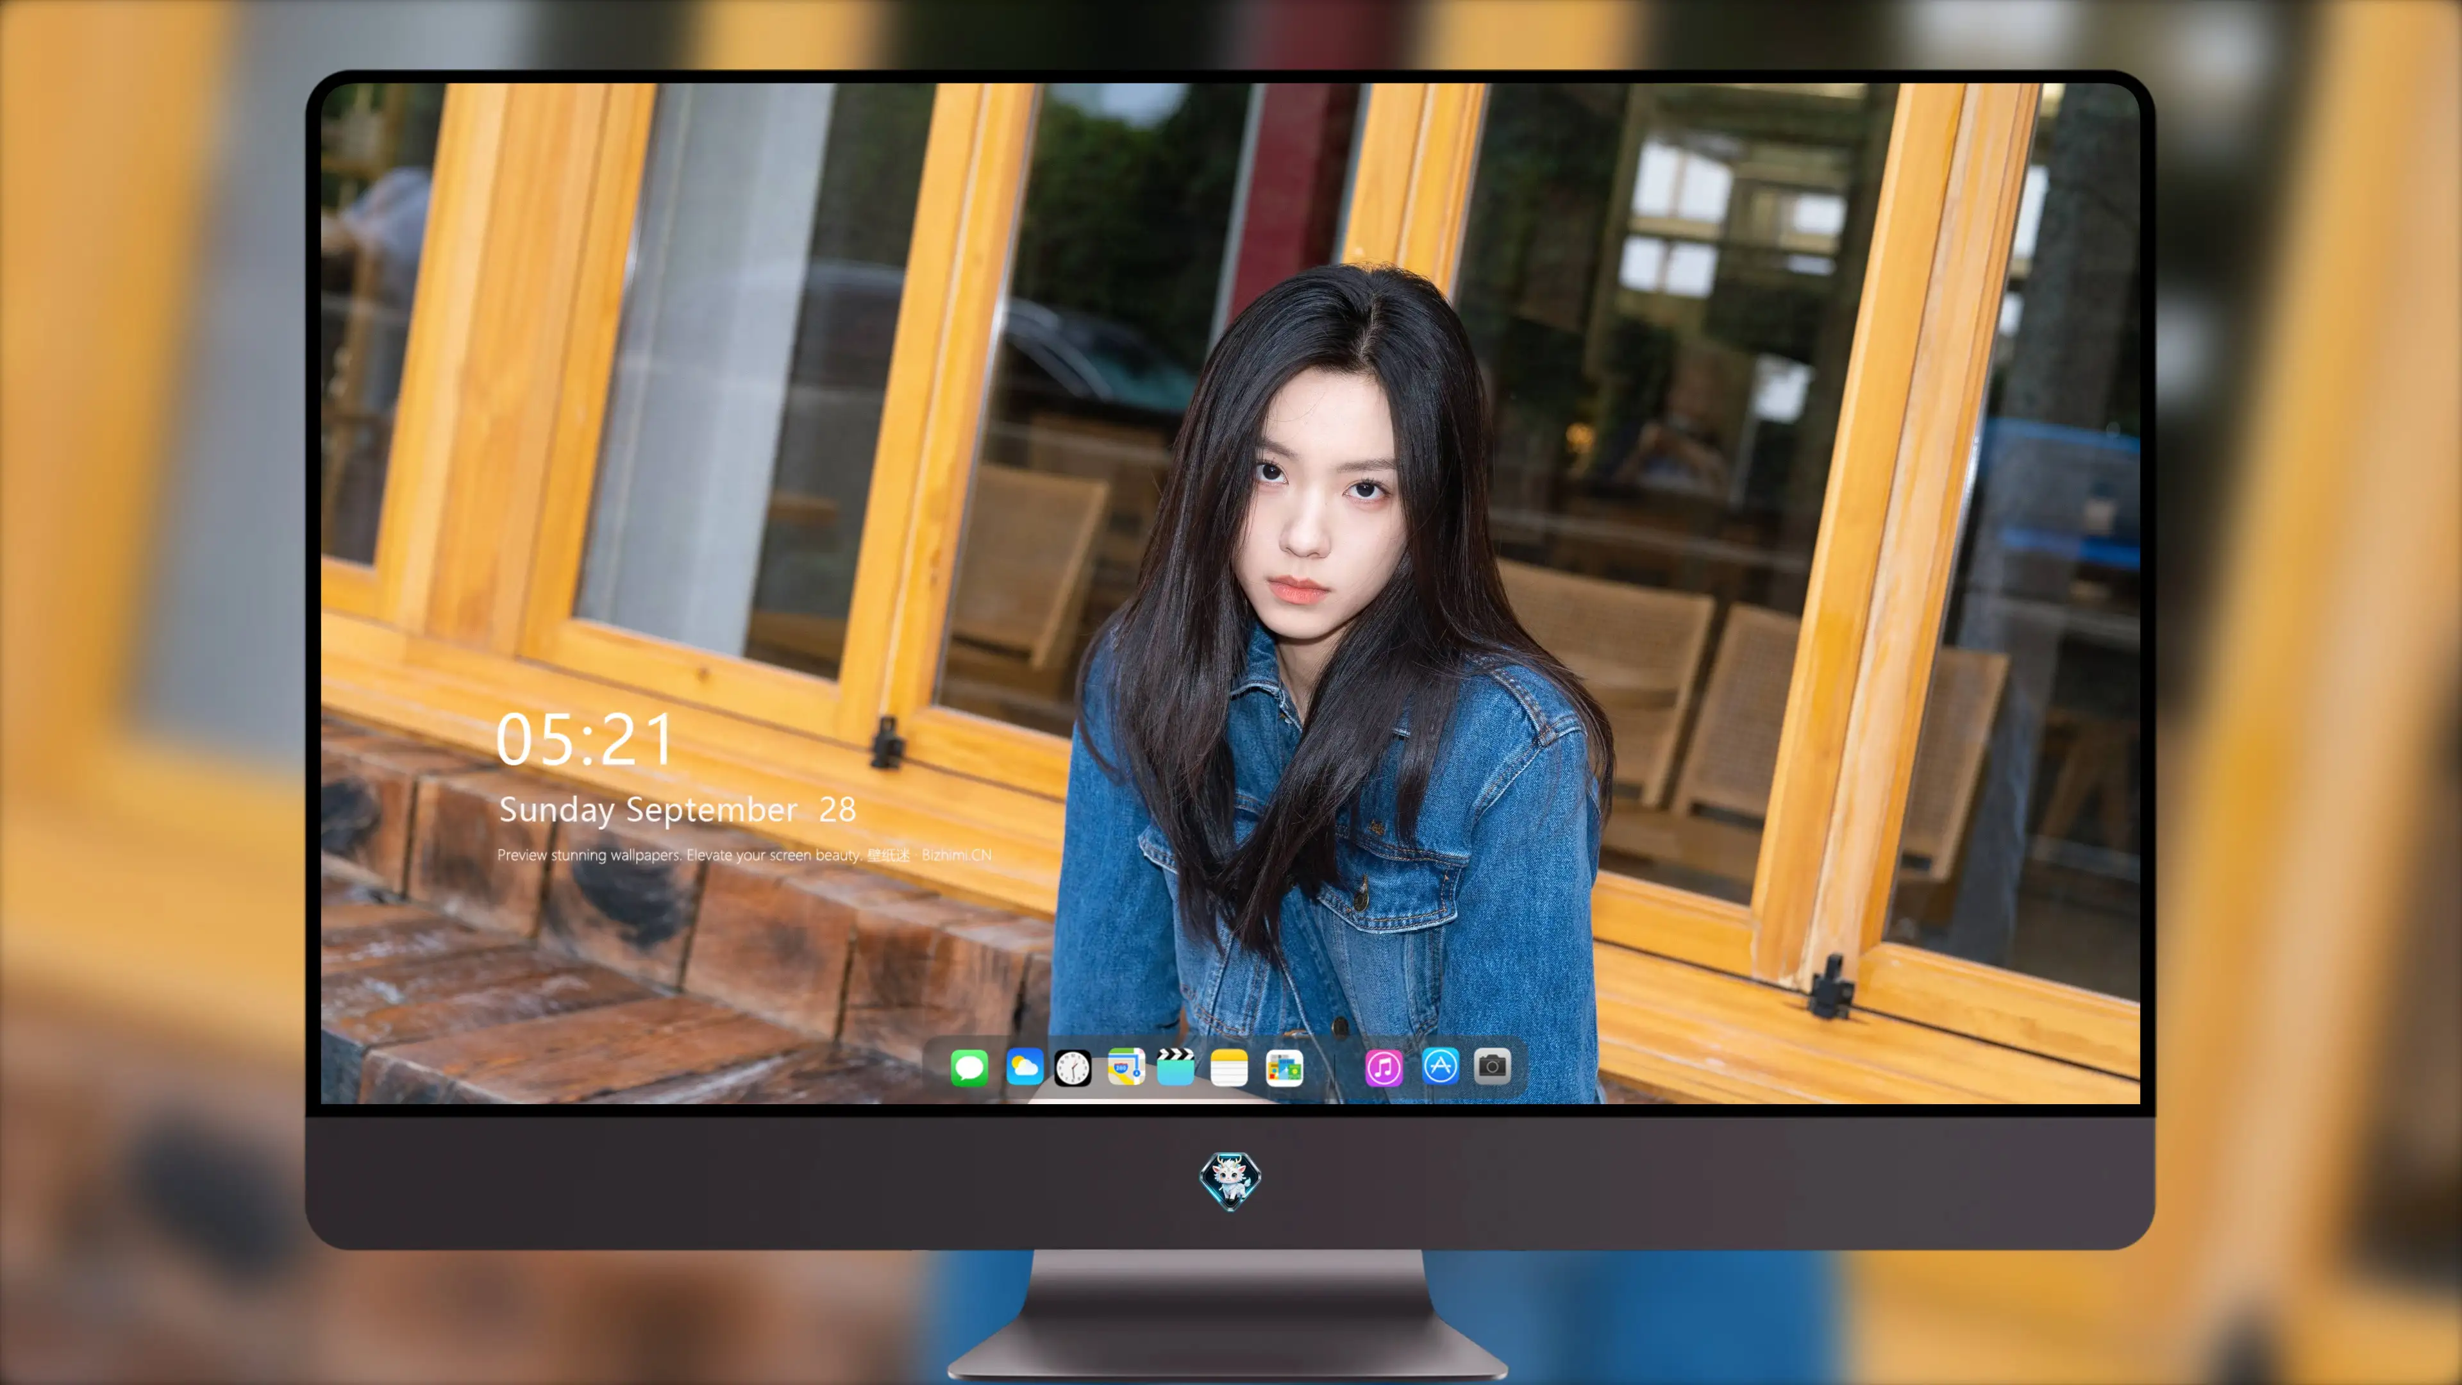The image size is (2462, 1385).
Task: Open the Maps app in the dock
Action: (1126, 1067)
